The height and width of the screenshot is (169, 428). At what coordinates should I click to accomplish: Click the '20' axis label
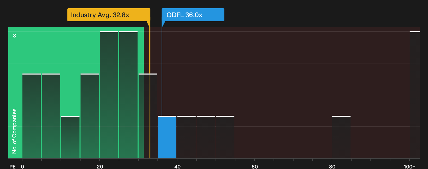pyautogui.click(x=100, y=166)
